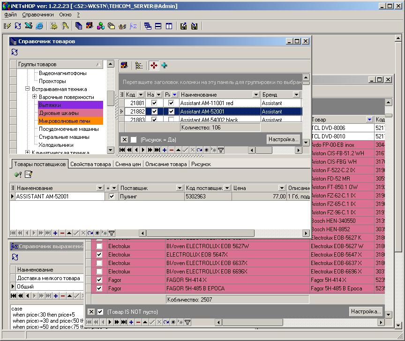Refresh the Справочник товаров window

pos(15,52)
